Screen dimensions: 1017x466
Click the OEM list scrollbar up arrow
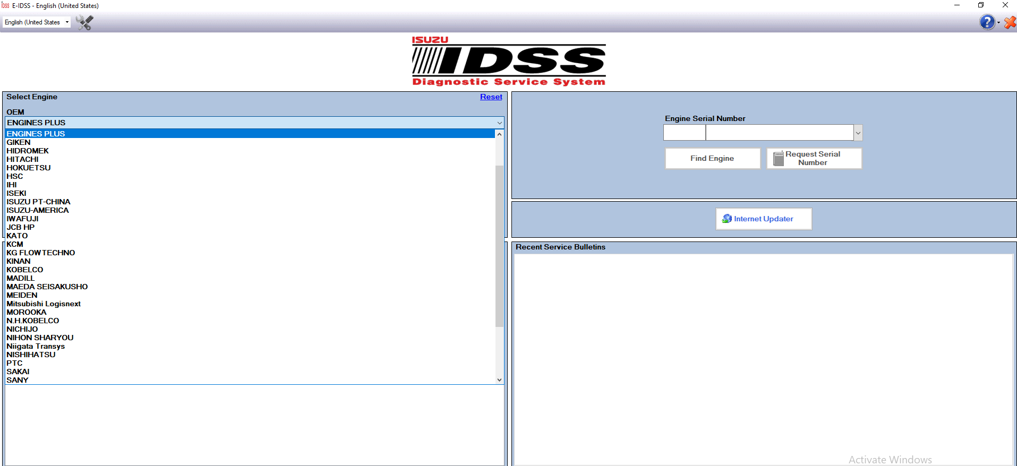point(499,134)
